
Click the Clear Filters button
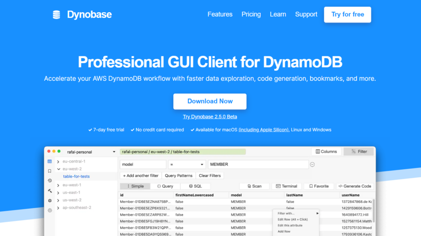(x=210, y=176)
